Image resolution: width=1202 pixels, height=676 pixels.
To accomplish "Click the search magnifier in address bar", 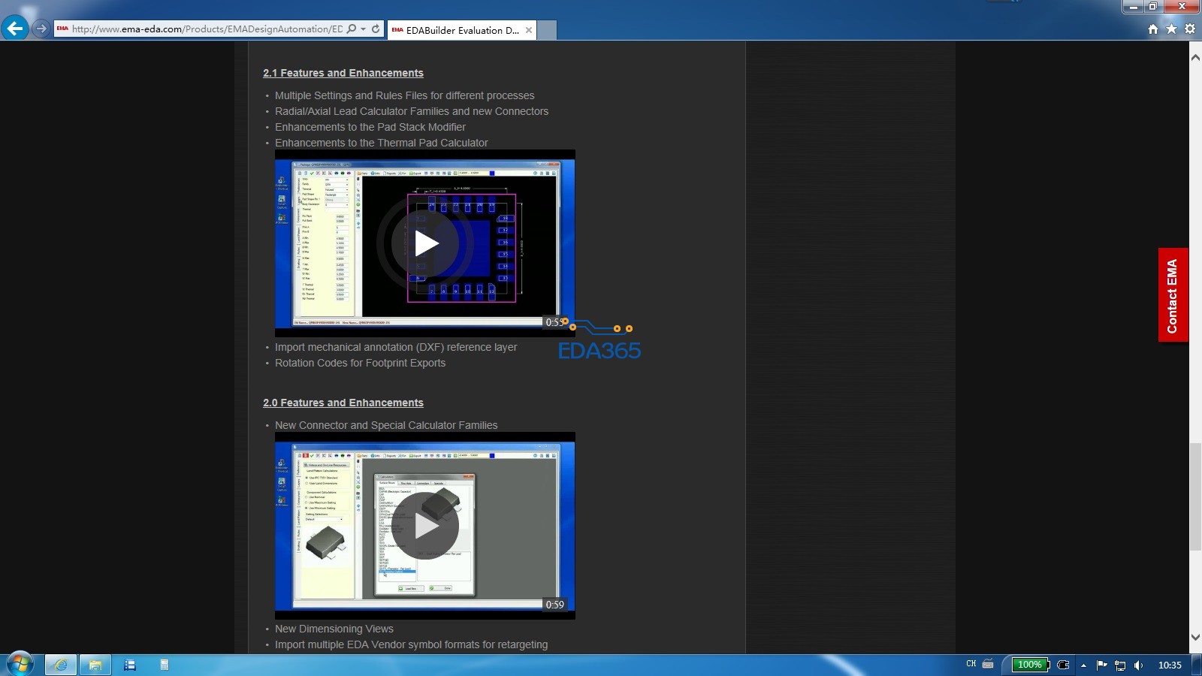I will click(352, 29).
